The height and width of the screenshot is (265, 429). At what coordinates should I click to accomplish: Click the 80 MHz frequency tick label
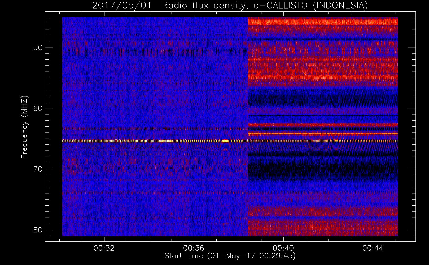click(x=38, y=230)
